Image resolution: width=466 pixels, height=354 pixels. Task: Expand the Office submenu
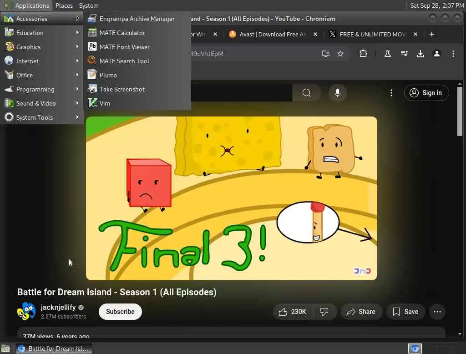pyautogui.click(x=41, y=75)
